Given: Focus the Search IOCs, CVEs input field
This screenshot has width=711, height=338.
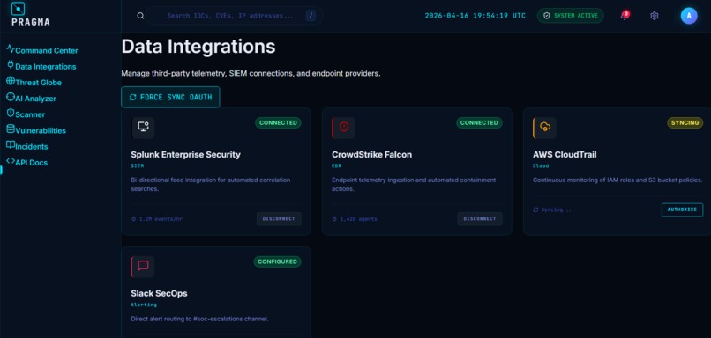Looking at the screenshot, I should pyautogui.click(x=234, y=16).
